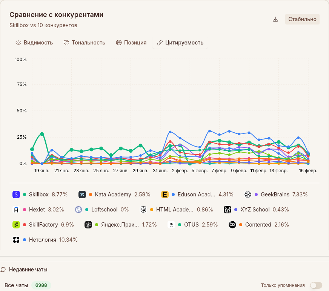Select the GeekBrains logo icon
329x291 pixels.
coord(248,194)
